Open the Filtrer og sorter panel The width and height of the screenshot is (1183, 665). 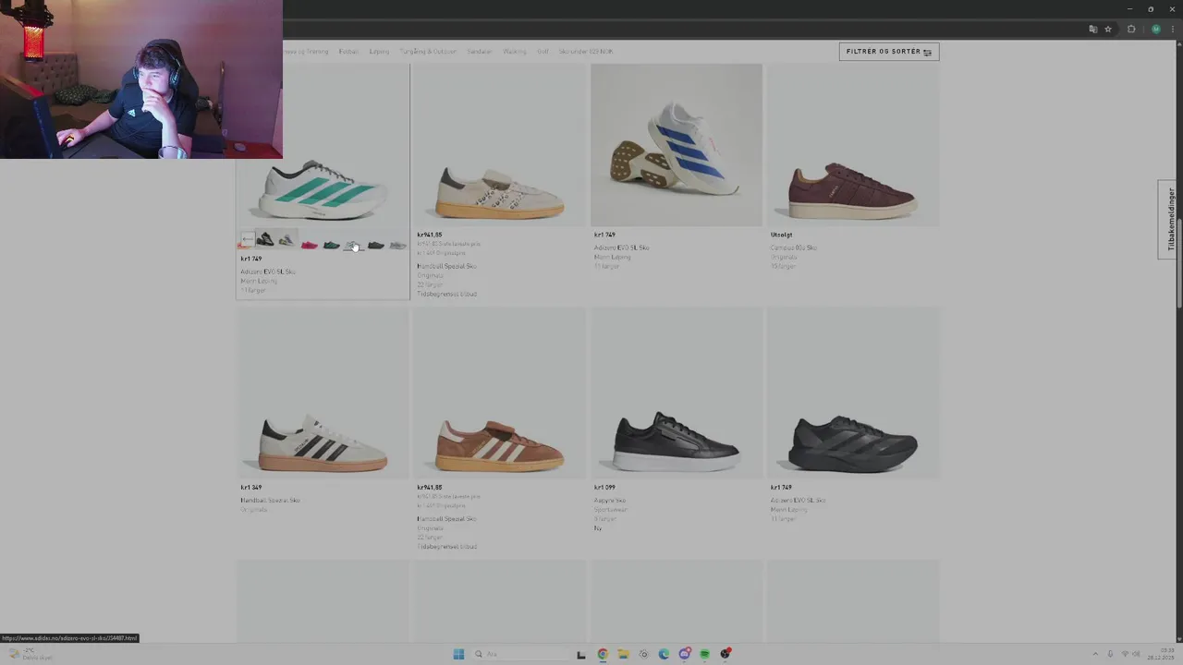[x=889, y=52]
